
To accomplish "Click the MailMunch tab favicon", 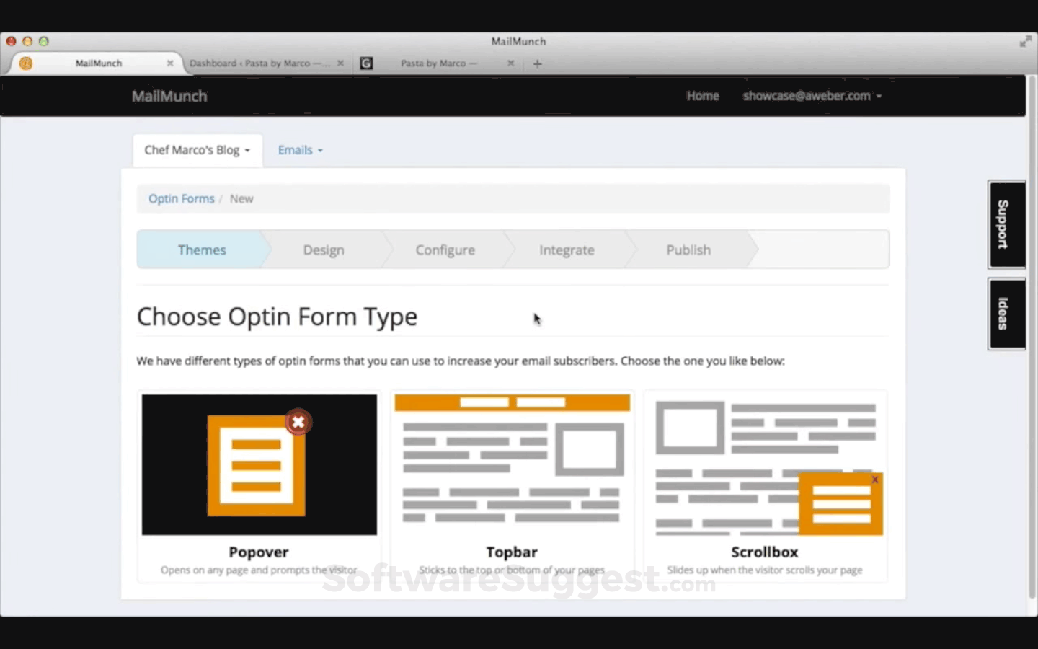I will 26,63.
